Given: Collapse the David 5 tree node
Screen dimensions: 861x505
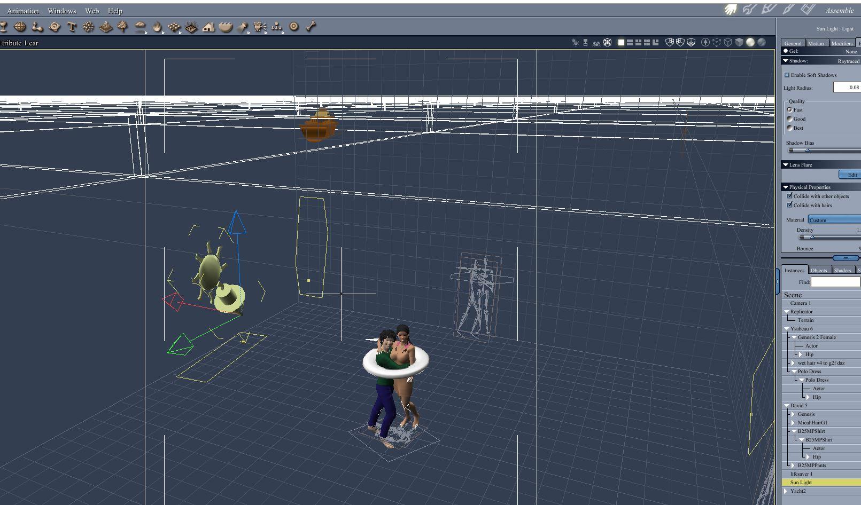Looking at the screenshot, I should tap(787, 406).
